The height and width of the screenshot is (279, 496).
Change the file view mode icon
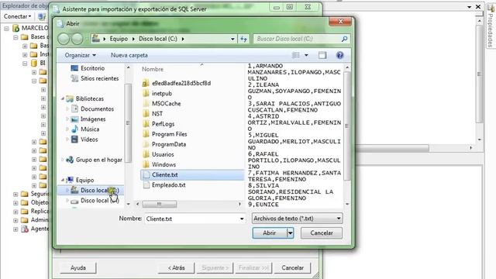[x=296, y=55]
